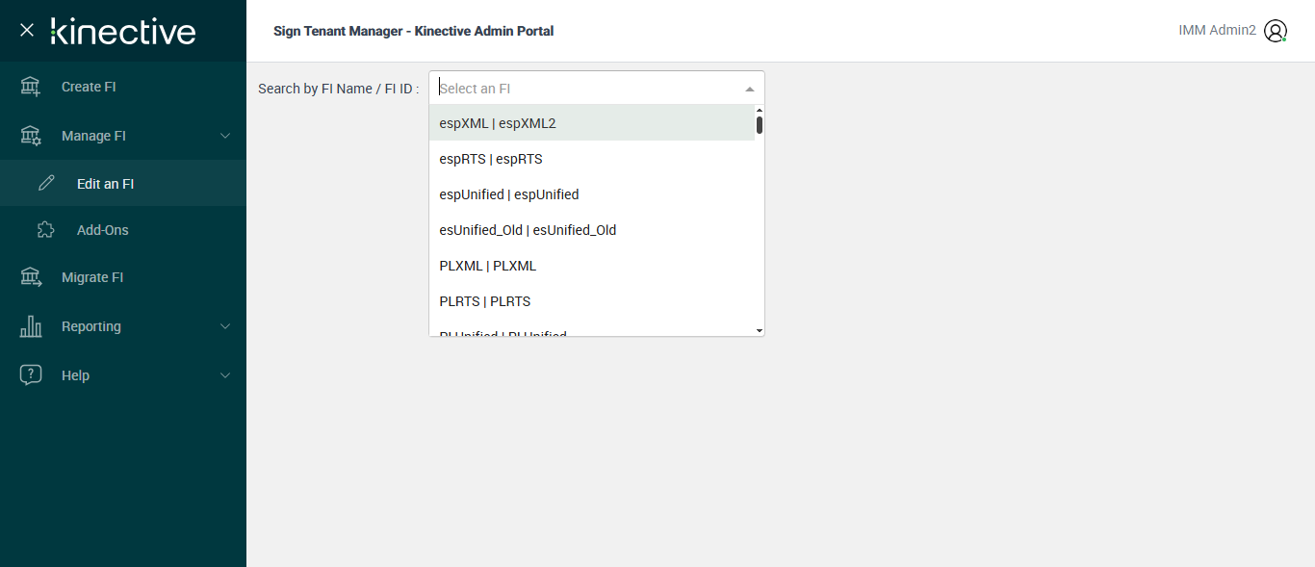The height and width of the screenshot is (567, 1315).
Task: Select the espXML | espXML2 option
Action: coord(497,123)
